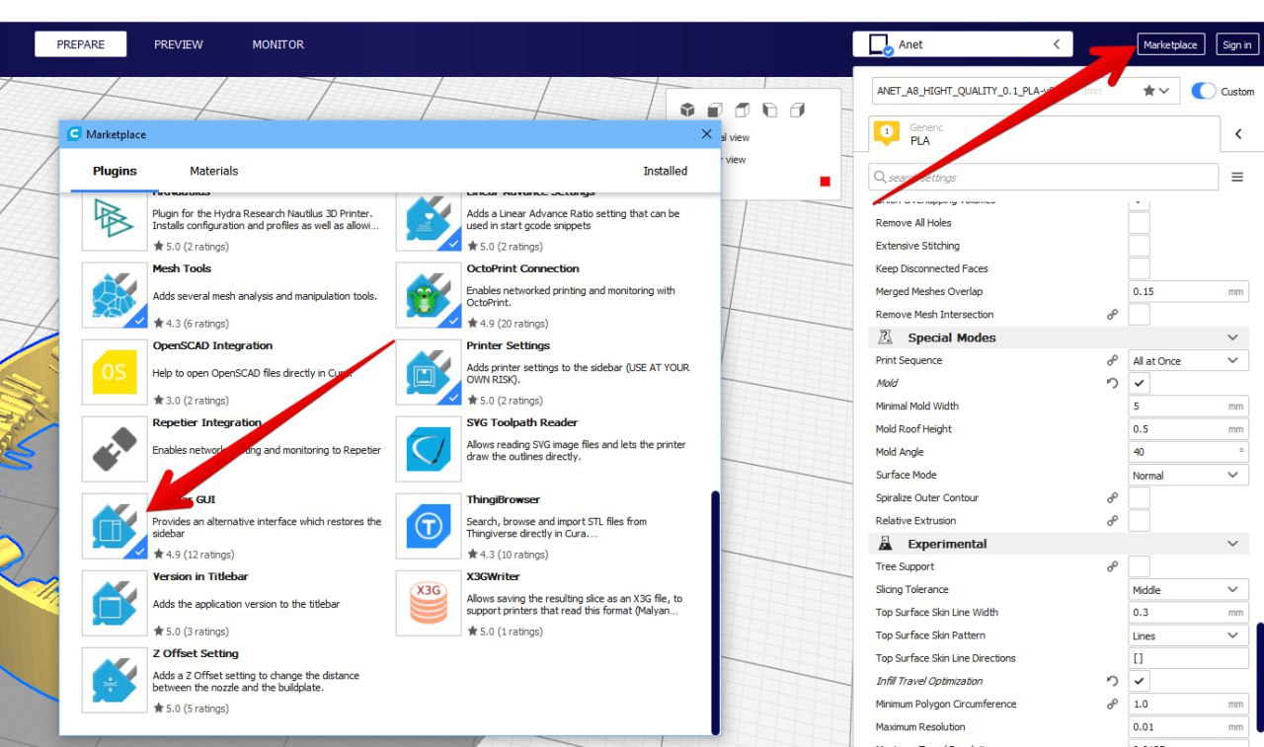
Task: Open the Hydra Research Nautilus plugin icon
Action: pyautogui.click(x=115, y=221)
